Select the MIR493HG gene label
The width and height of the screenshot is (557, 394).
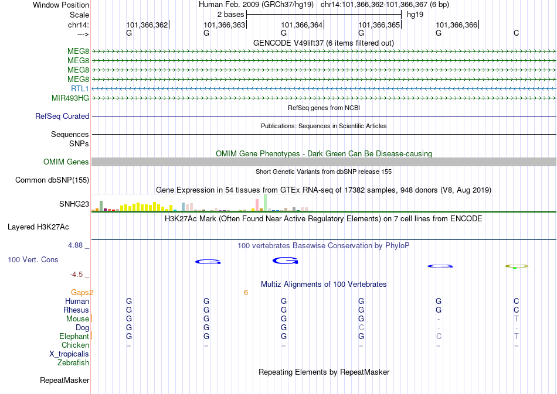70,98
